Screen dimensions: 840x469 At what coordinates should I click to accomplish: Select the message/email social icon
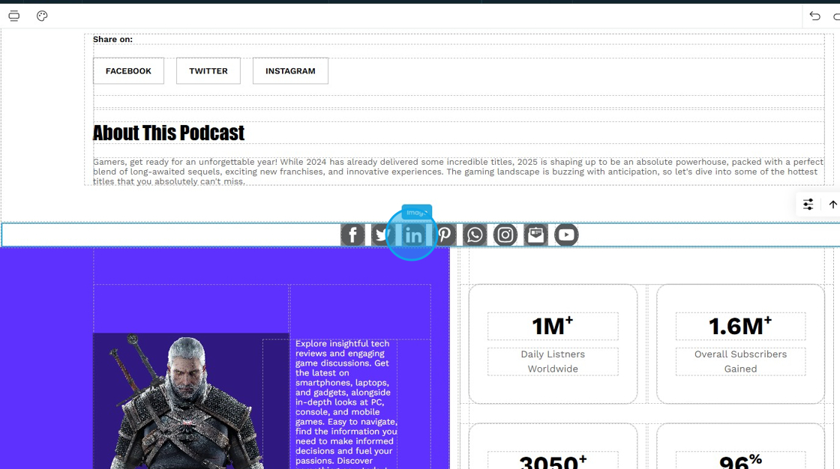[535, 234]
